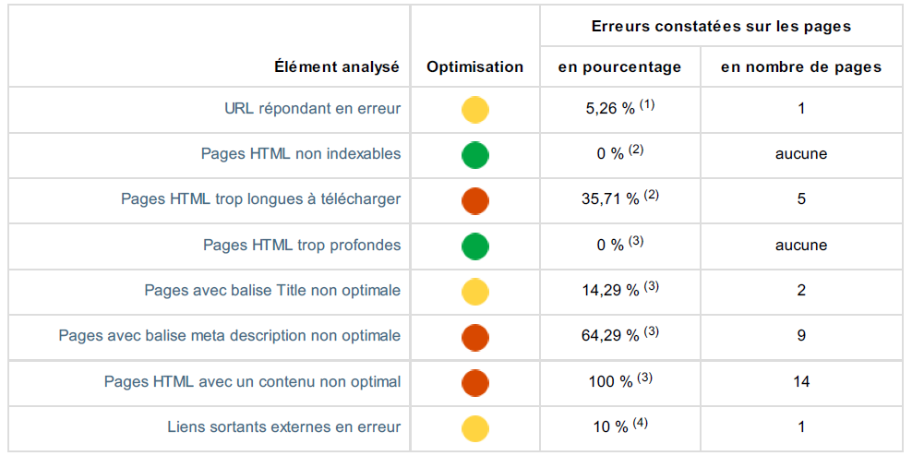912x456 pixels.
Task: Open the URL répondant en erreur link
Action: click(x=312, y=109)
